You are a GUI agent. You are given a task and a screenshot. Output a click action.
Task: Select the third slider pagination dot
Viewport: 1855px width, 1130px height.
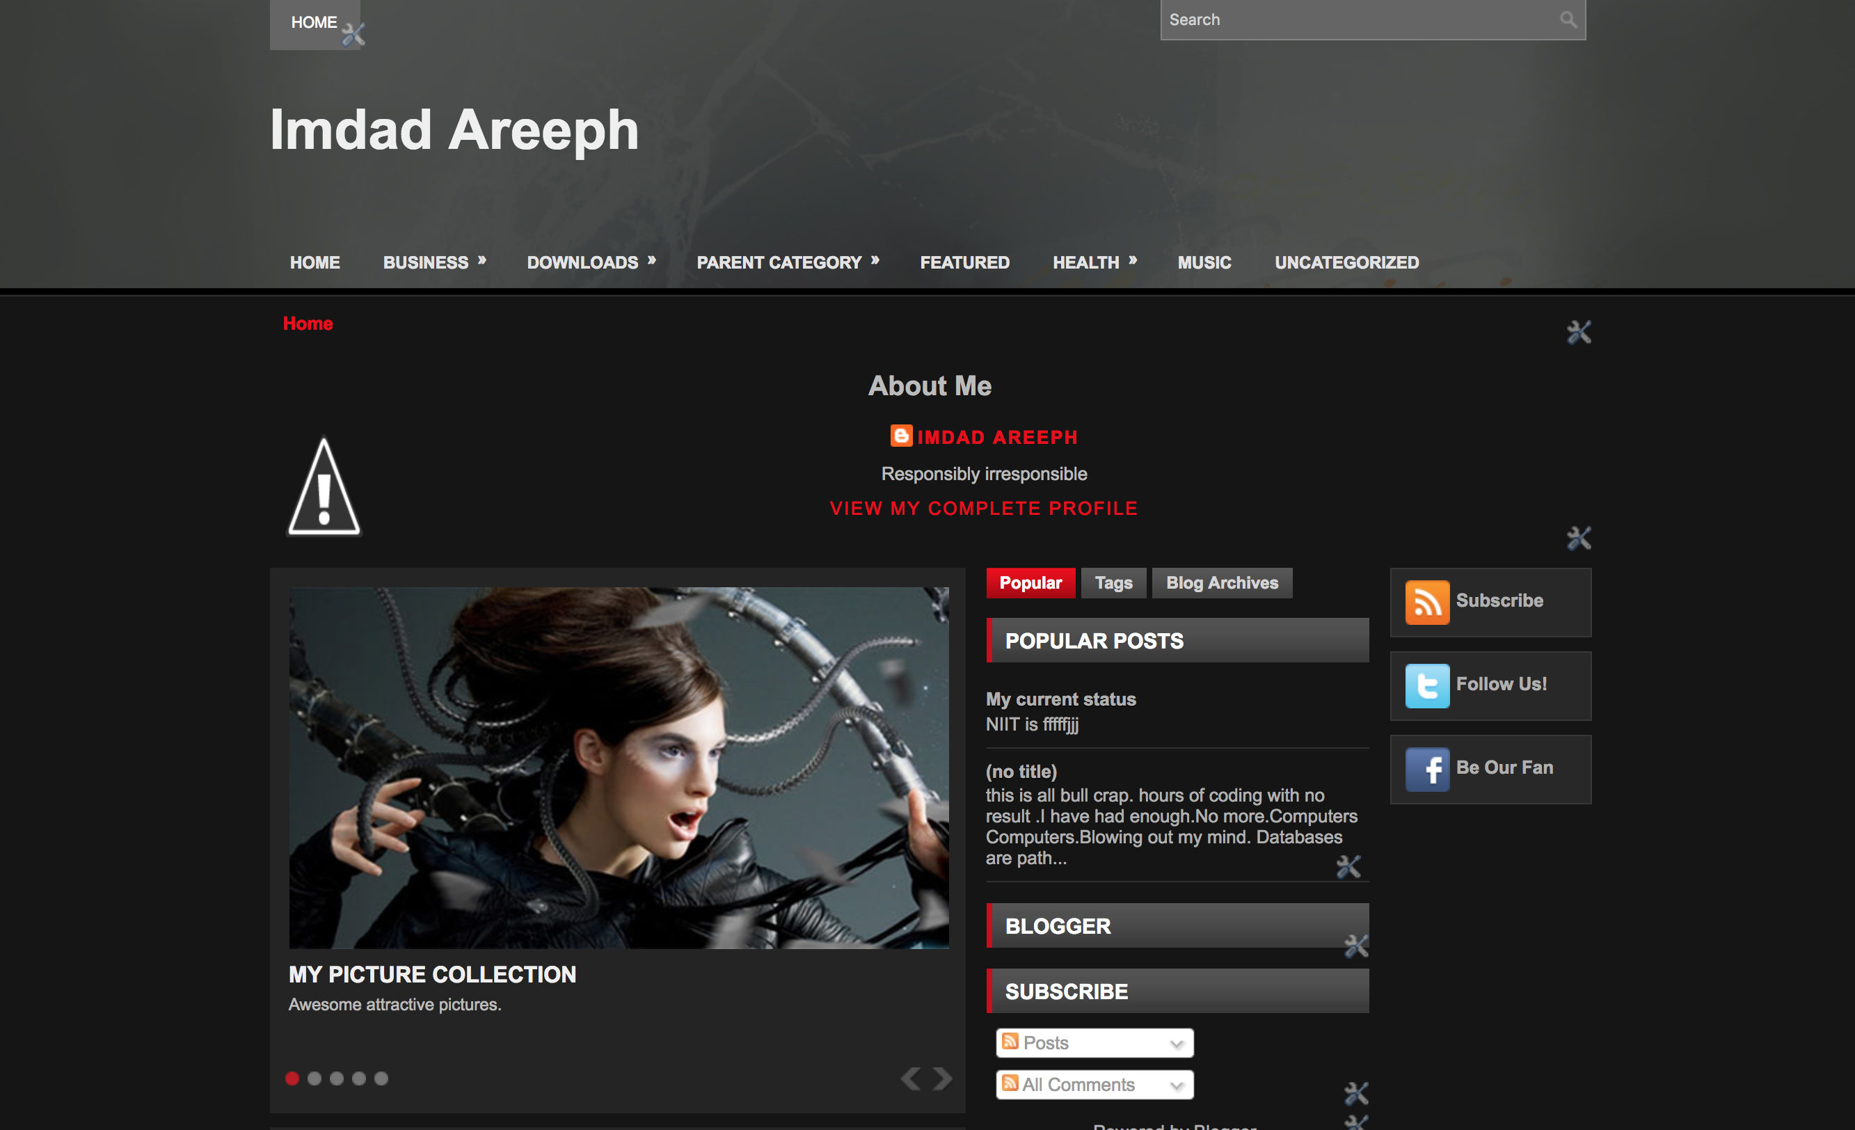pyautogui.click(x=337, y=1078)
